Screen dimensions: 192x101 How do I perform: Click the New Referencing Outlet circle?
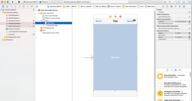click(189, 24)
